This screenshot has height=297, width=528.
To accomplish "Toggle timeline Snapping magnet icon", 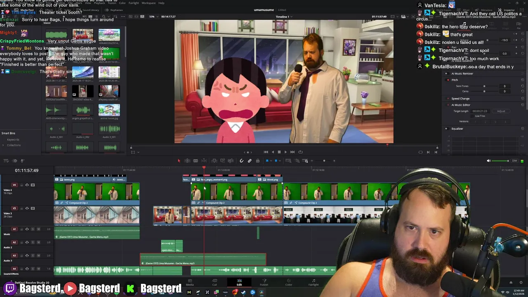I will [241, 161].
